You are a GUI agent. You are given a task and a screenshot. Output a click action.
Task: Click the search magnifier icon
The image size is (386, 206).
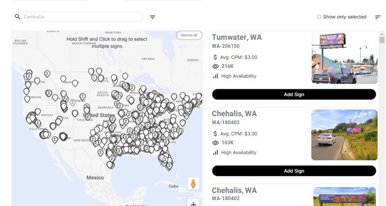click(x=18, y=17)
